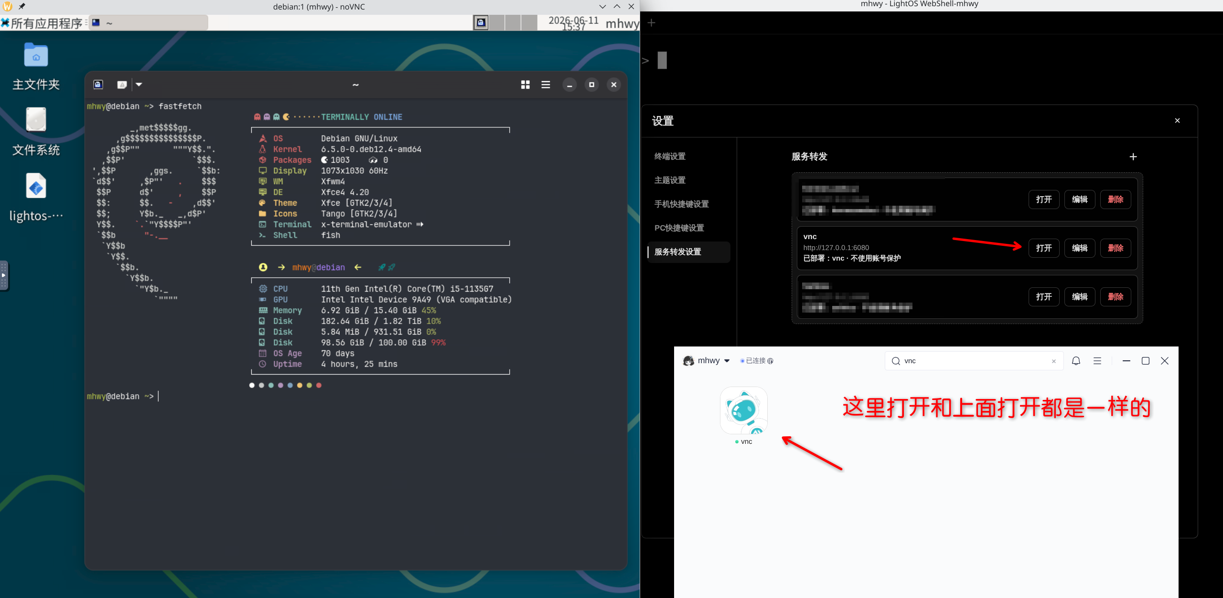Screen dimensions: 1223x598
Task: Click 打开 for the last forwarding entry
Action: pos(1044,297)
